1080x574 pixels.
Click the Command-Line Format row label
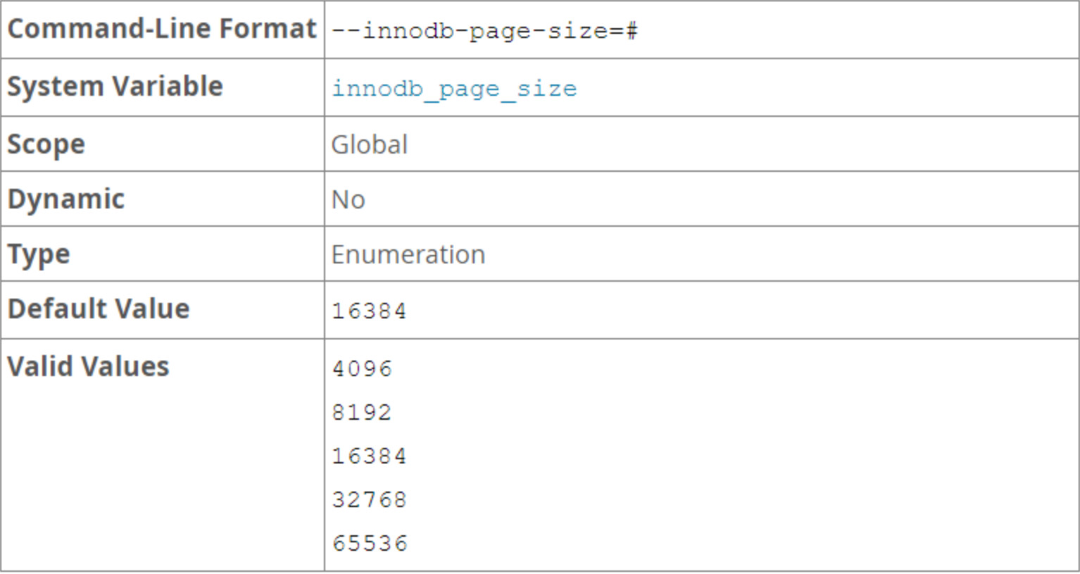click(161, 29)
